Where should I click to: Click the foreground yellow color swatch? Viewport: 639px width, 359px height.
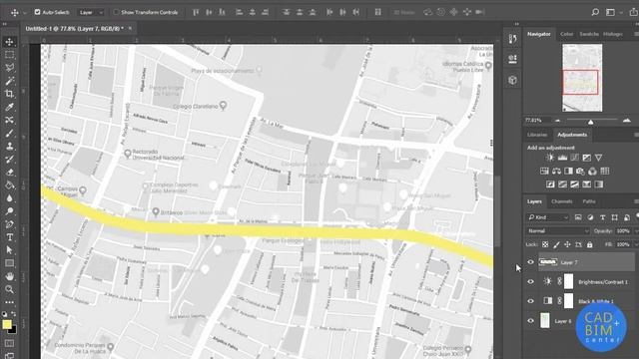(x=7, y=324)
